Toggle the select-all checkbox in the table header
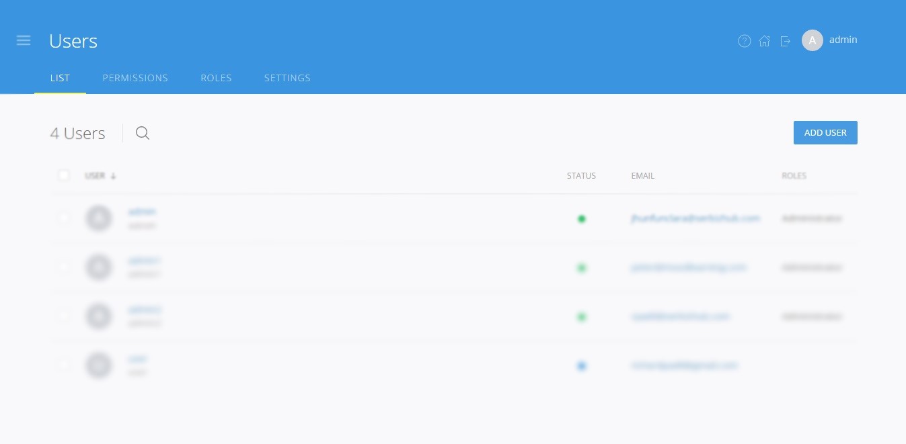906x444 pixels. coord(64,175)
